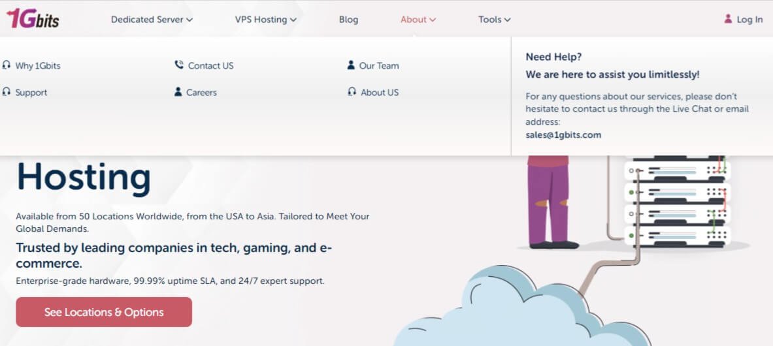This screenshot has height=346, width=773.
Task: Open the Log In link
Action: [x=744, y=20]
